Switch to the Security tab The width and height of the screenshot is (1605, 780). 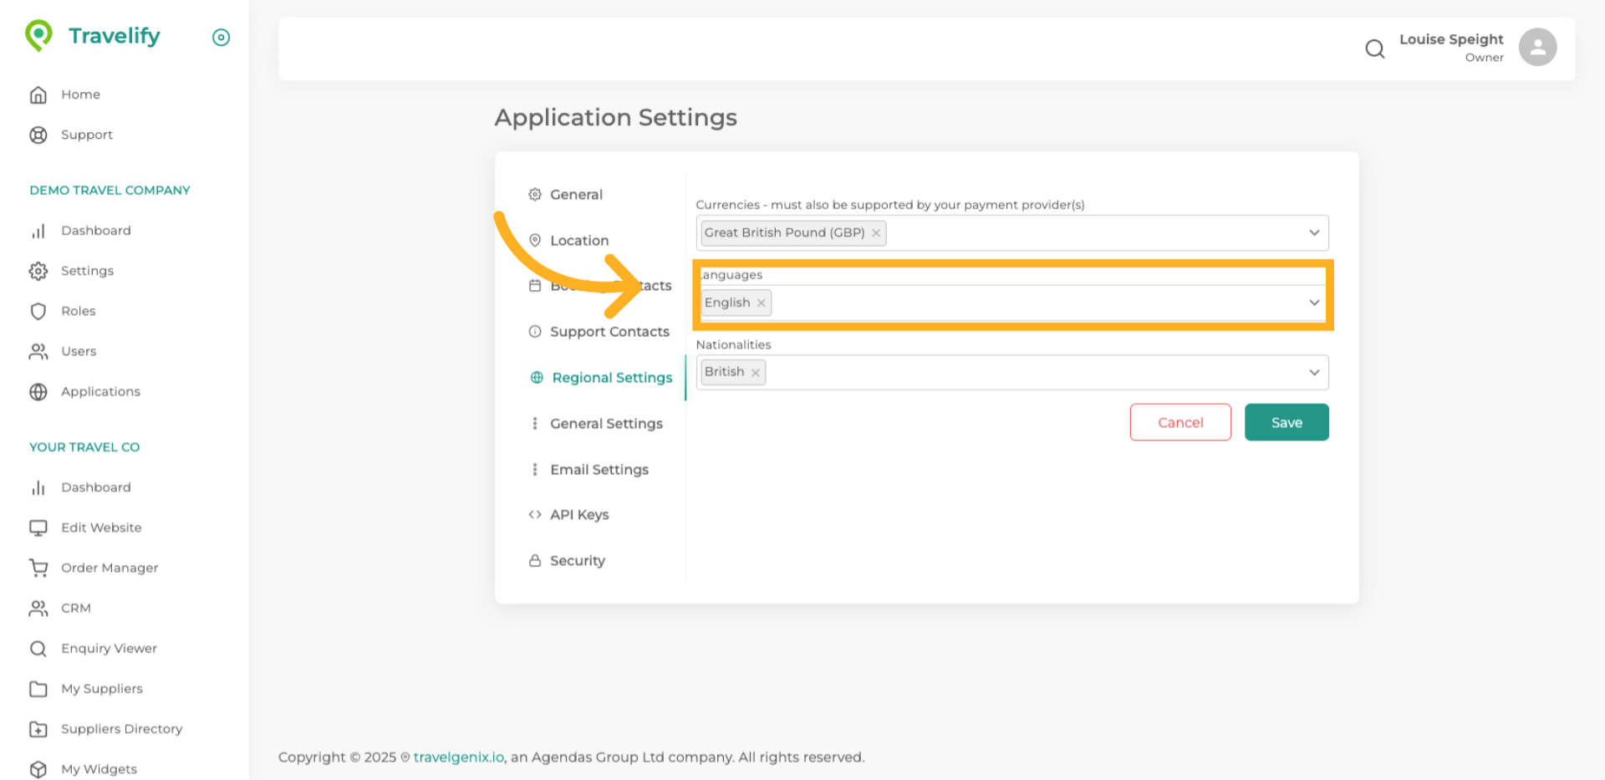click(x=577, y=561)
